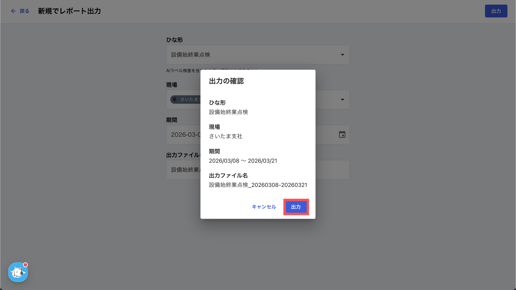
Task: Open the support chat mascot icon
Action: pos(18,272)
